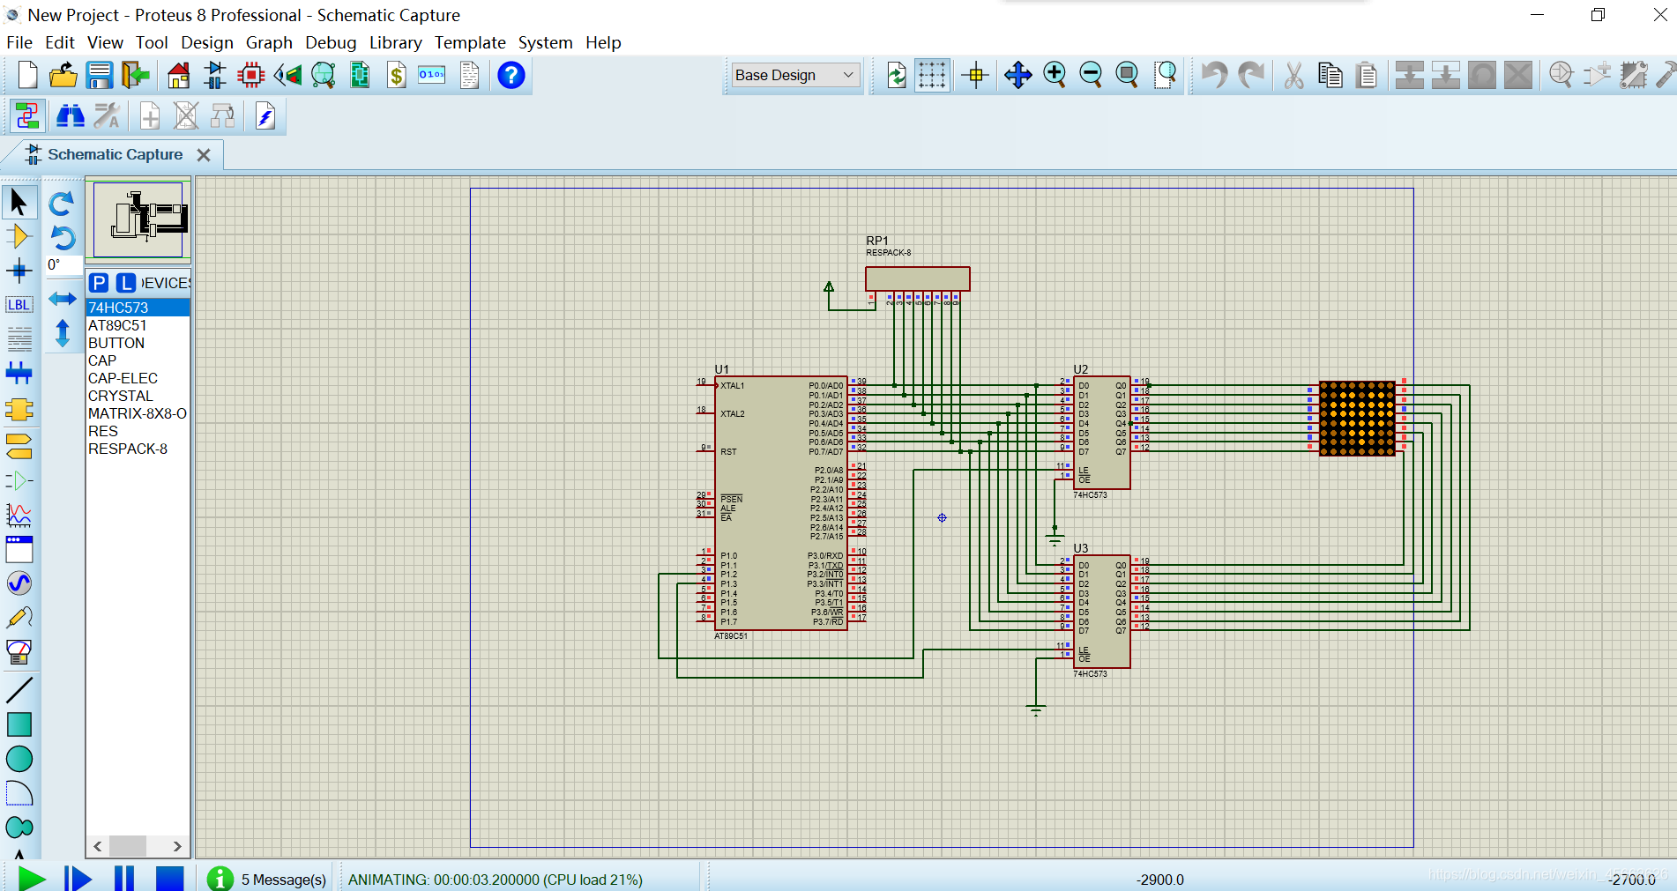Click the Zoom In magnifier icon
1677x891 pixels.
point(1055,76)
